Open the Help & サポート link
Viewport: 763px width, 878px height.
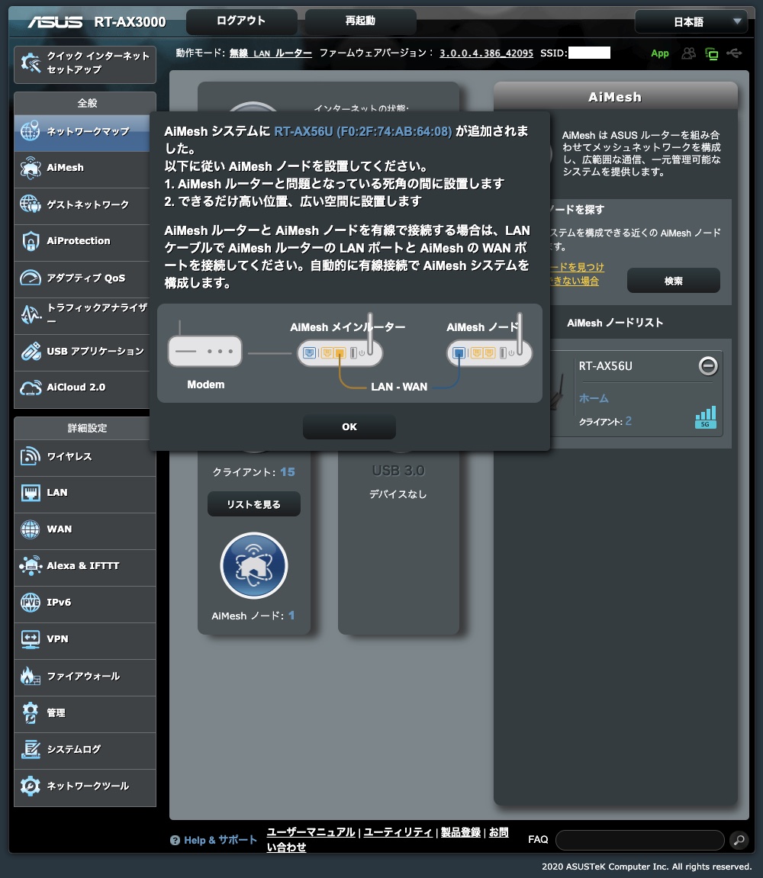click(x=221, y=840)
